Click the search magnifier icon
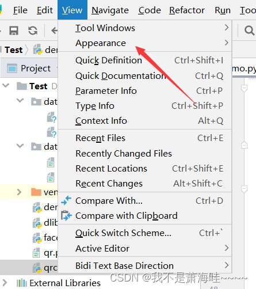This screenshot has width=256, height=289. pyautogui.click(x=249, y=31)
